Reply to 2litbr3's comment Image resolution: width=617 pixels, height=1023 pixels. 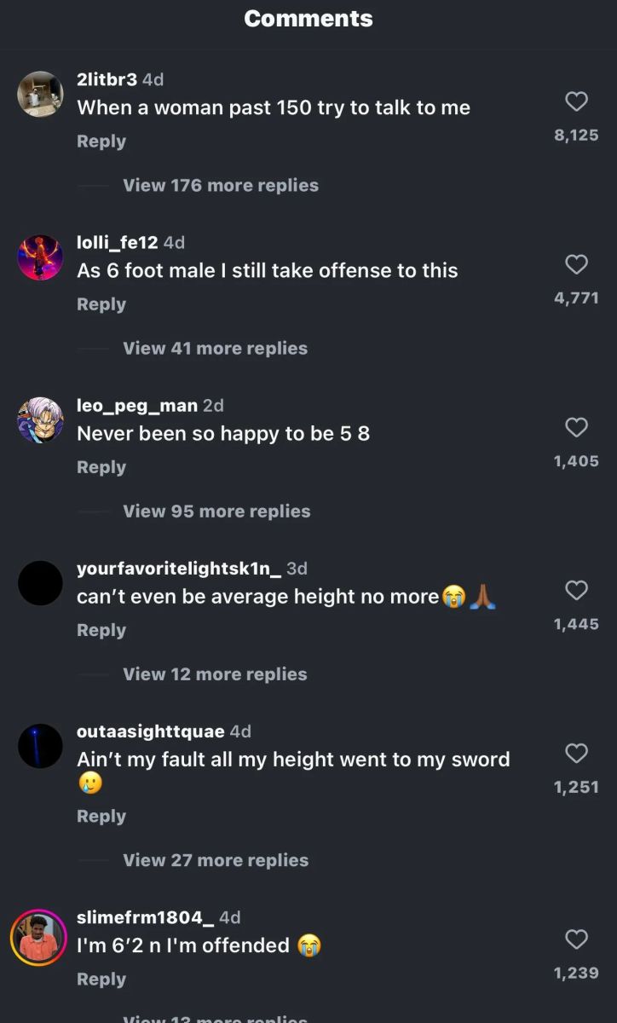pos(101,142)
